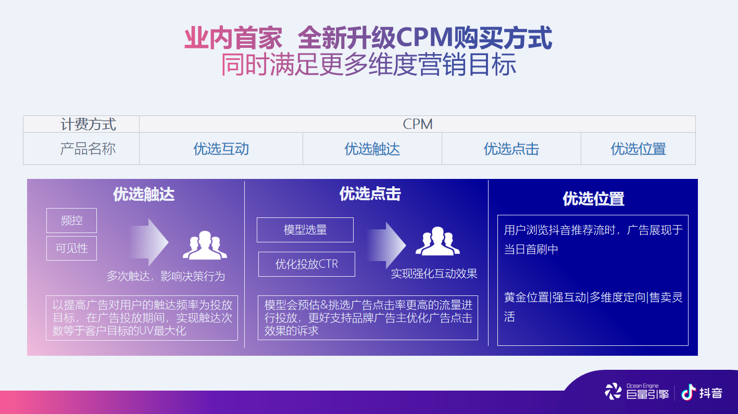Viewport: 738px width, 414px height.
Task: Click the arrow shape beside 频控 box
Action: click(x=149, y=242)
